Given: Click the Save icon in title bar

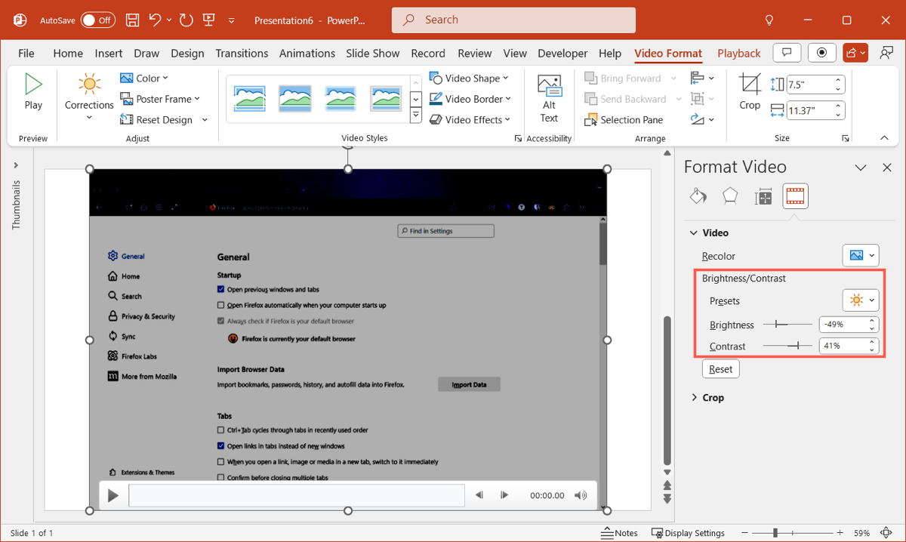Looking at the screenshot, I should click(132, 20).
